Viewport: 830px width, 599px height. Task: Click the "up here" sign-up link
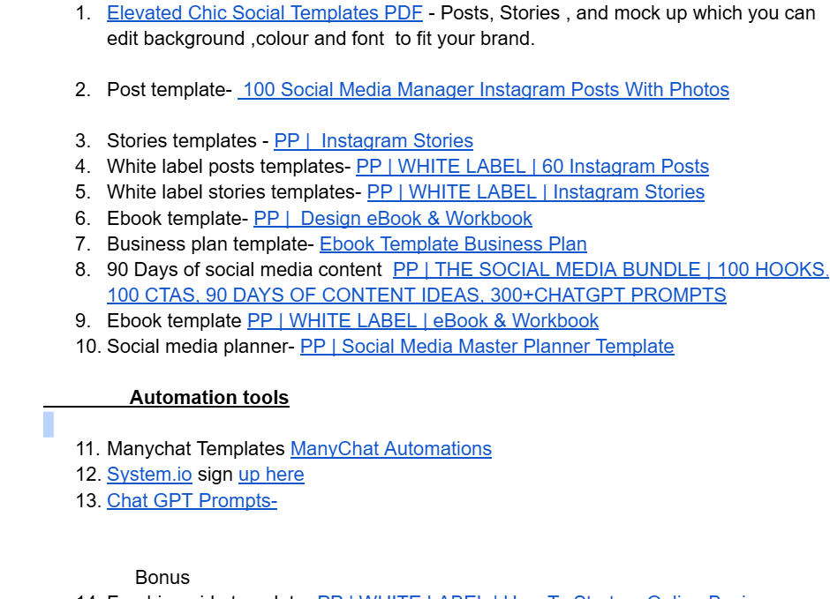[271, 475]
